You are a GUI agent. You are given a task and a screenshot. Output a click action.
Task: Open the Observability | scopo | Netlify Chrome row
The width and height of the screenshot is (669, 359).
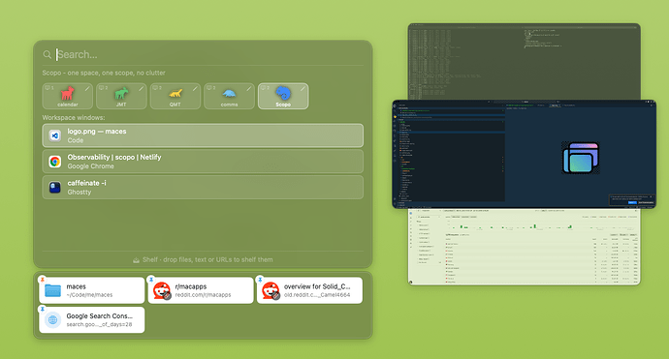coord(203,162)
